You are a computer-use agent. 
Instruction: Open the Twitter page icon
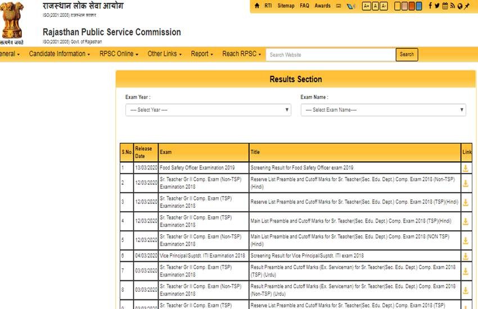coord(438,6)
